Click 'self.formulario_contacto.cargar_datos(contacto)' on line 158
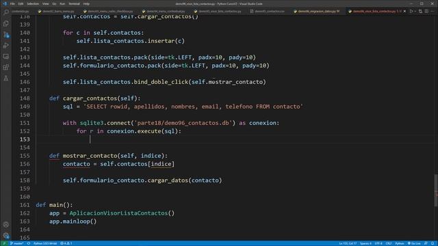The height and width of the screenshot is (246, 438). click(142, 180)
